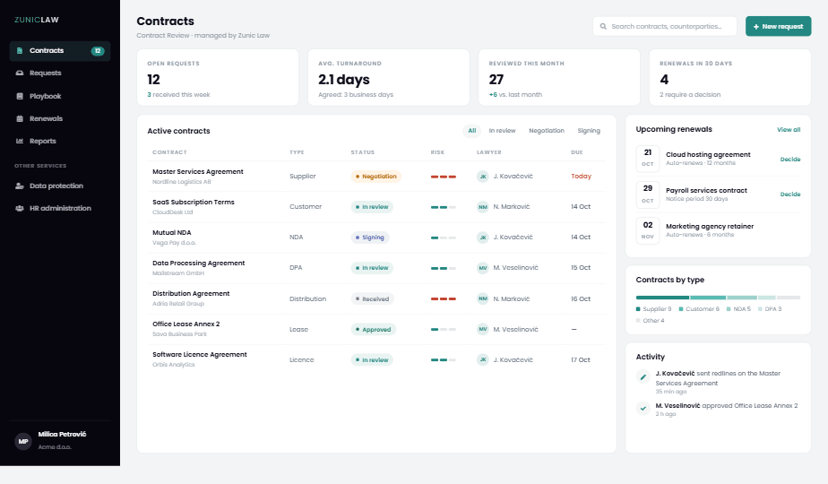
Task: Click the Reports chart icon
Action: coord(20,141)
